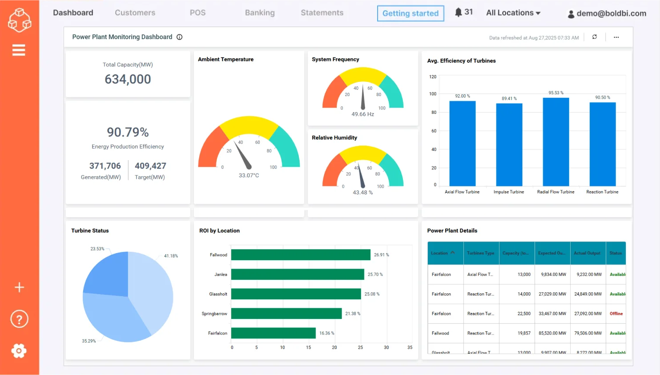Open notifications by clicking the bell icon
Viewport: 660px width, 375px height.
click(459, 12)
